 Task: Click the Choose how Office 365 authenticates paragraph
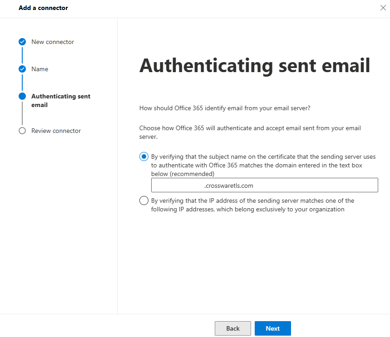[x=250, y=132]
